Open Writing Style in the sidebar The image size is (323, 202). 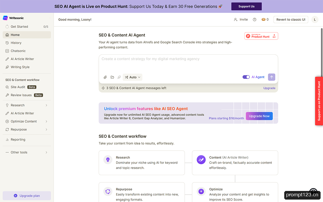coord(27,67)
